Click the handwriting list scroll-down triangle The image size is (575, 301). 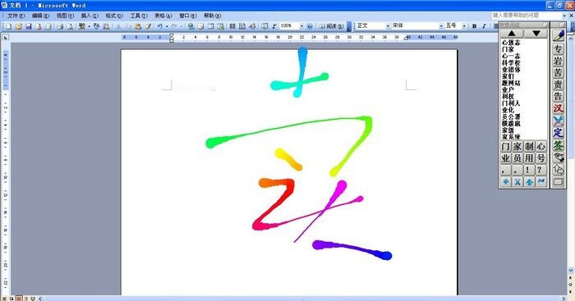[536, 34]
